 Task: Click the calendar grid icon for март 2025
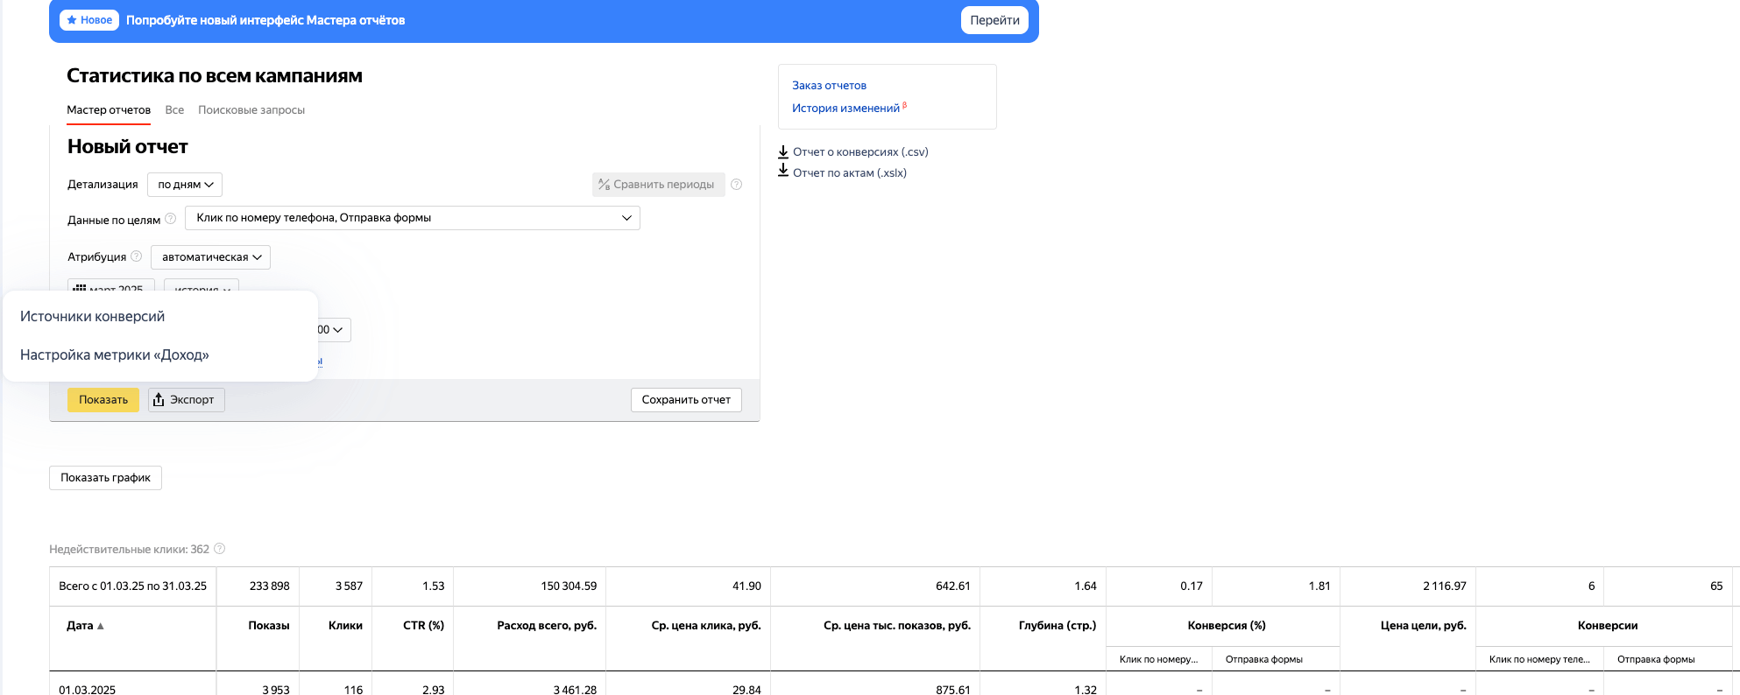[80, 287]
